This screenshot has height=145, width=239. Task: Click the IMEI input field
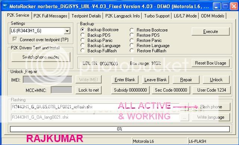click(x=47, y=79)
